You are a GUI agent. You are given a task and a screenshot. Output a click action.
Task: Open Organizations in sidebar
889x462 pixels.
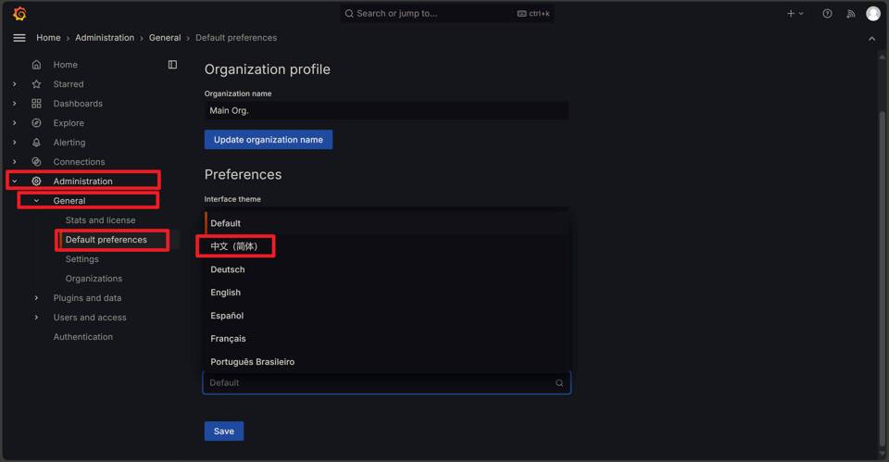click(94, 279)
